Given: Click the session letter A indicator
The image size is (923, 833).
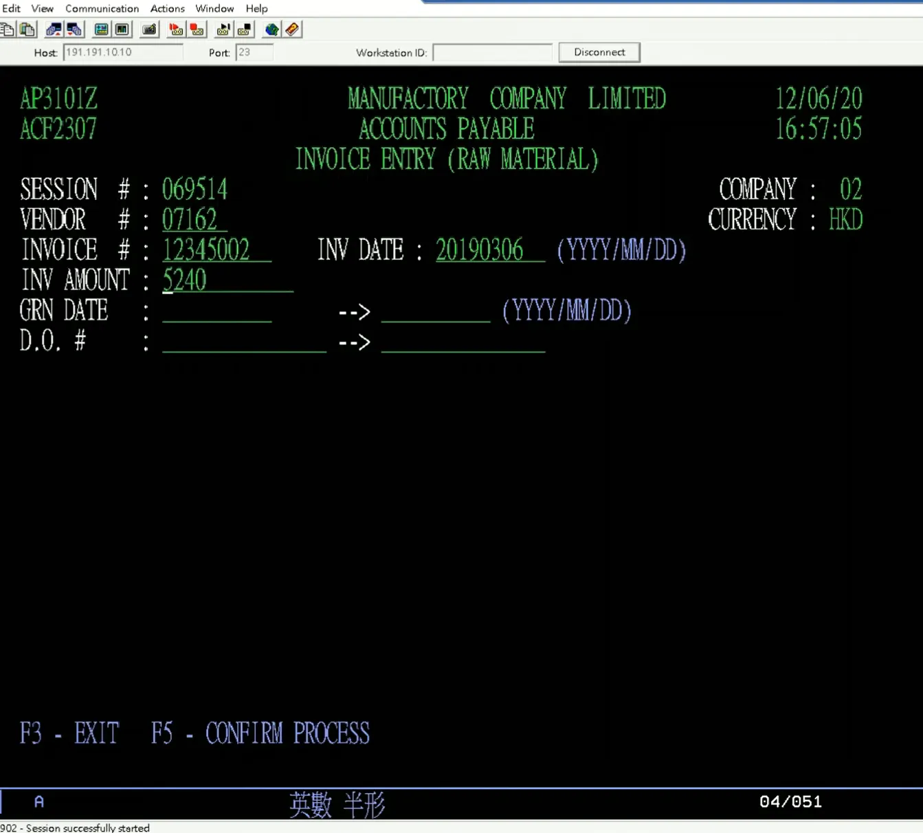Looking at the screenshot, I should coord(39,801).
